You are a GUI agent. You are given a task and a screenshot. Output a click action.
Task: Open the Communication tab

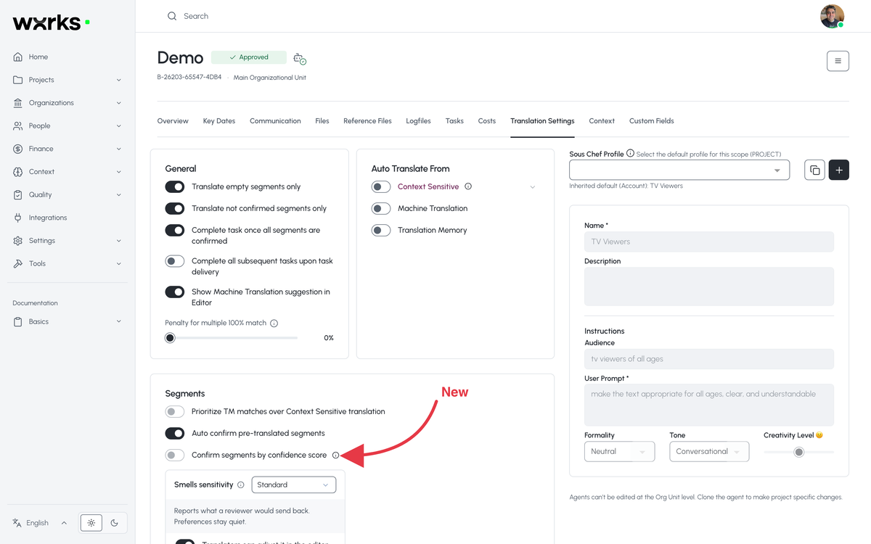[275, 121]
